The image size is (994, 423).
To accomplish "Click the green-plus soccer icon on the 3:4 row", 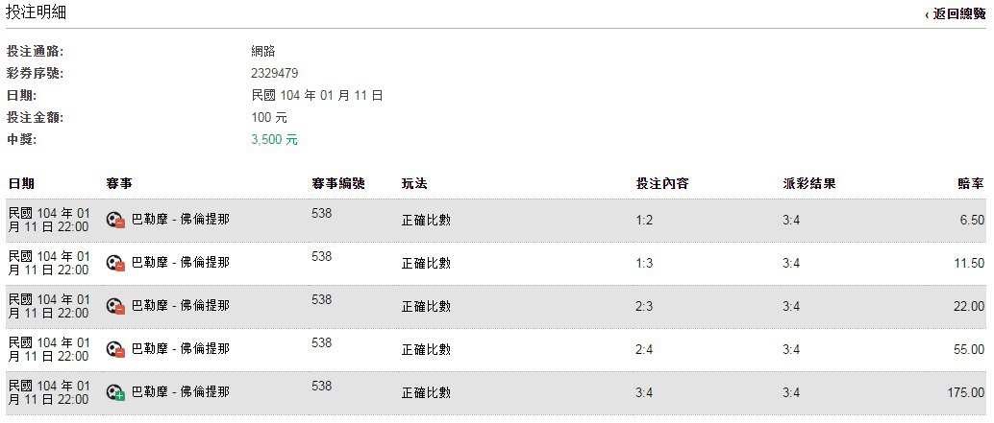I will point(115,392).
